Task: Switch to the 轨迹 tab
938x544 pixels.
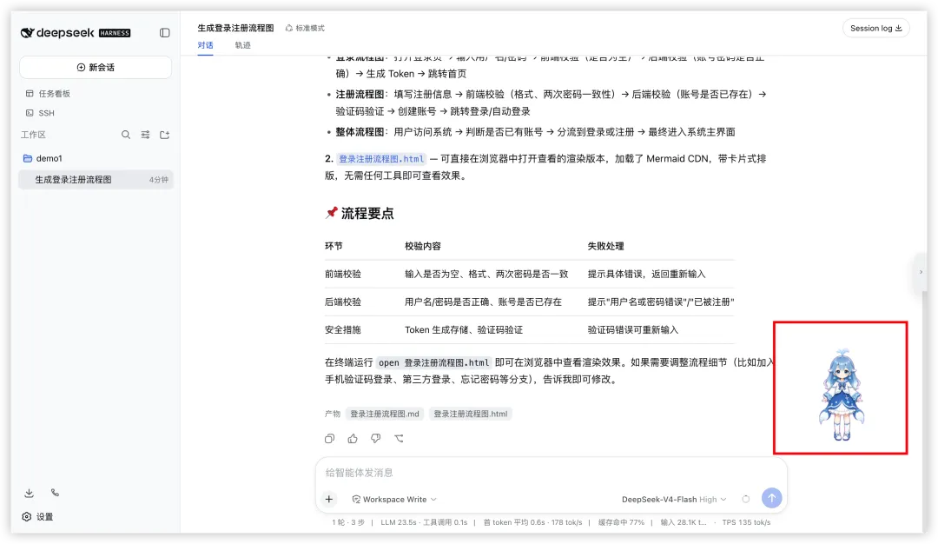Action: click(242, 45)
